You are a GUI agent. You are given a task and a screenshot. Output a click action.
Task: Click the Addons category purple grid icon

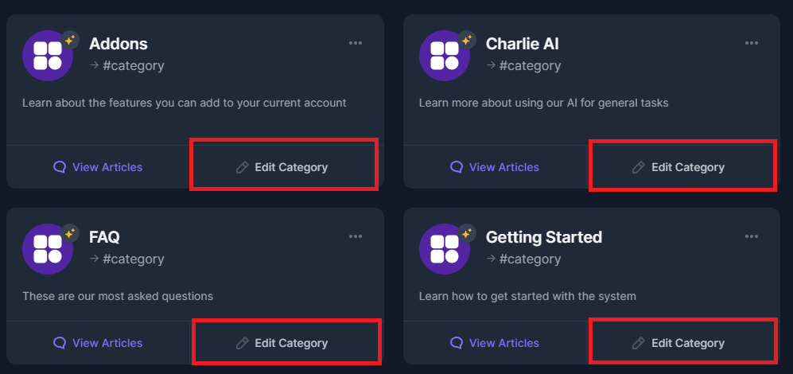(48, 56)
